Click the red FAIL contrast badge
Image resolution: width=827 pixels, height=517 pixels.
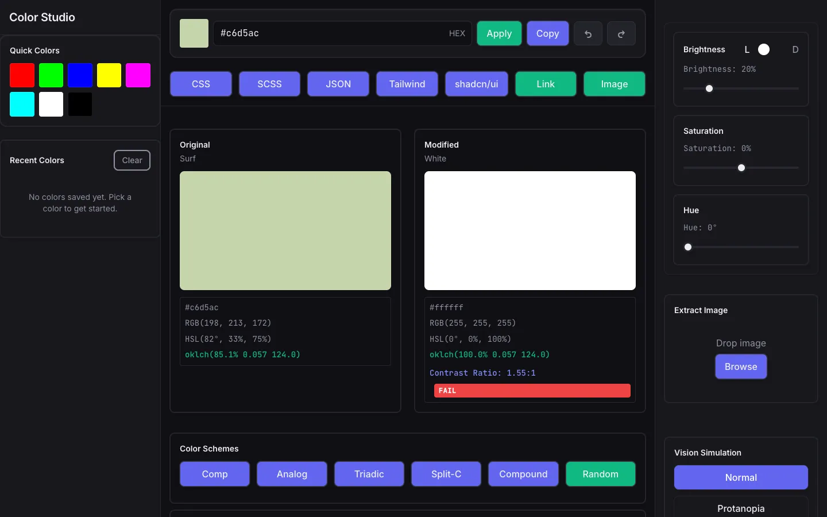coord(532,391)
